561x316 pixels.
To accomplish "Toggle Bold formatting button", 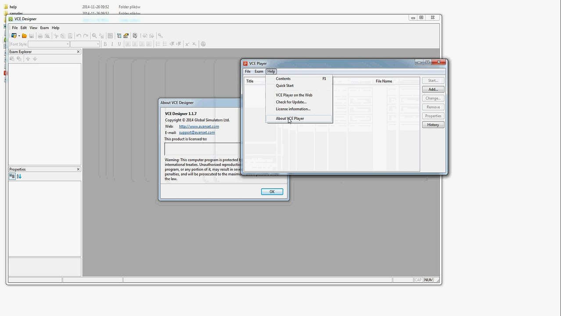I will point(105,44).
